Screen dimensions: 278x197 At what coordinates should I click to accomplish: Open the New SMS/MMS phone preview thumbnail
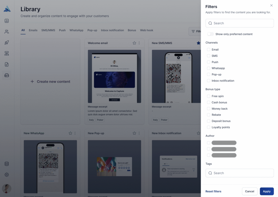point(176,76)
